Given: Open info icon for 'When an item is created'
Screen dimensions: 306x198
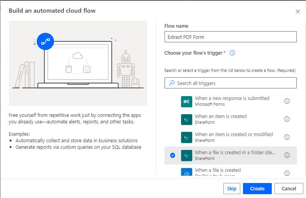Looking at the screenshot, I should point(287,119).
